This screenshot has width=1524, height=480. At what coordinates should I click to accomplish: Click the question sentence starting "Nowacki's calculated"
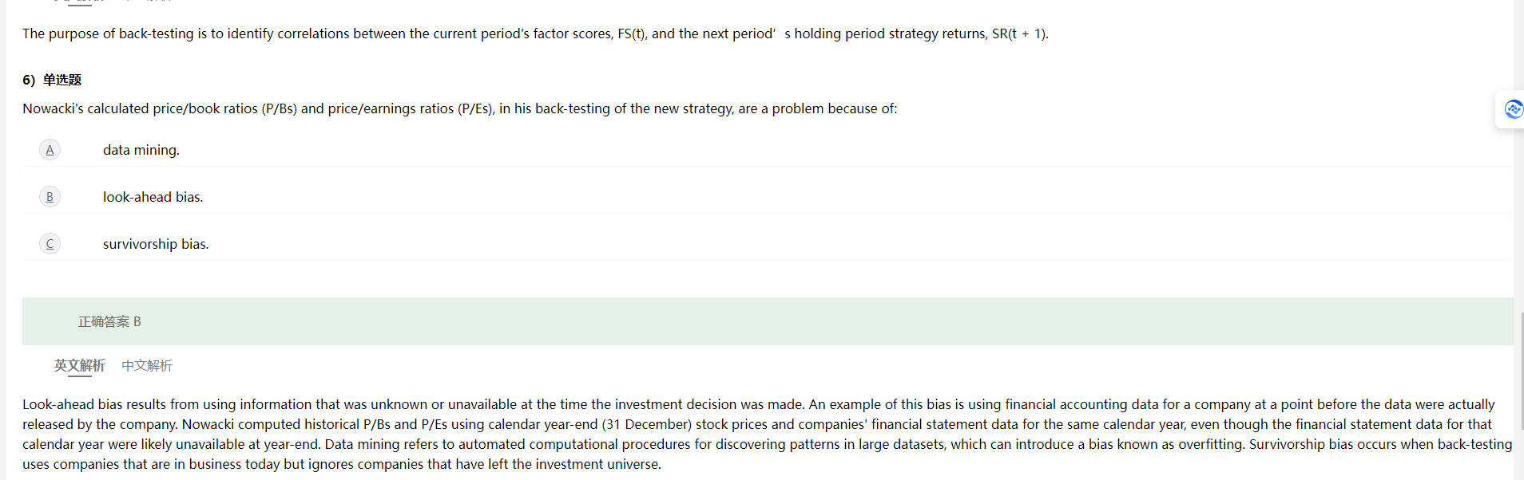click(459, 108)
